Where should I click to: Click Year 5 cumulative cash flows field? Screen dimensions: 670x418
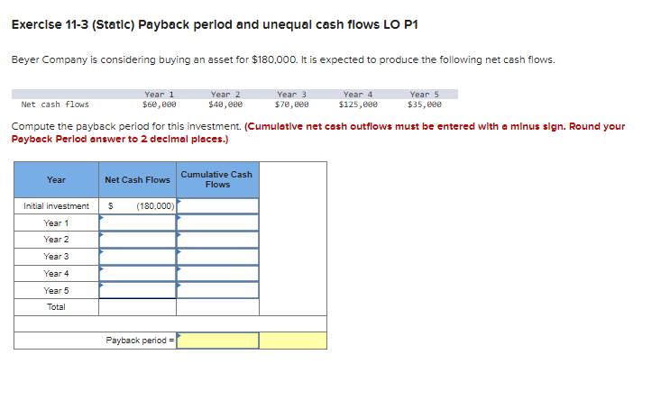point(217,290)
